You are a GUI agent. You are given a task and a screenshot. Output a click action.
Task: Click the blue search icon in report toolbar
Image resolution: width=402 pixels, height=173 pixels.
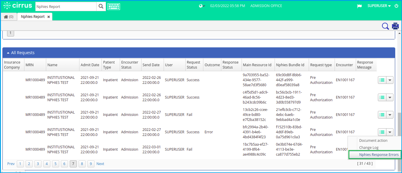(x=385, y=26)
